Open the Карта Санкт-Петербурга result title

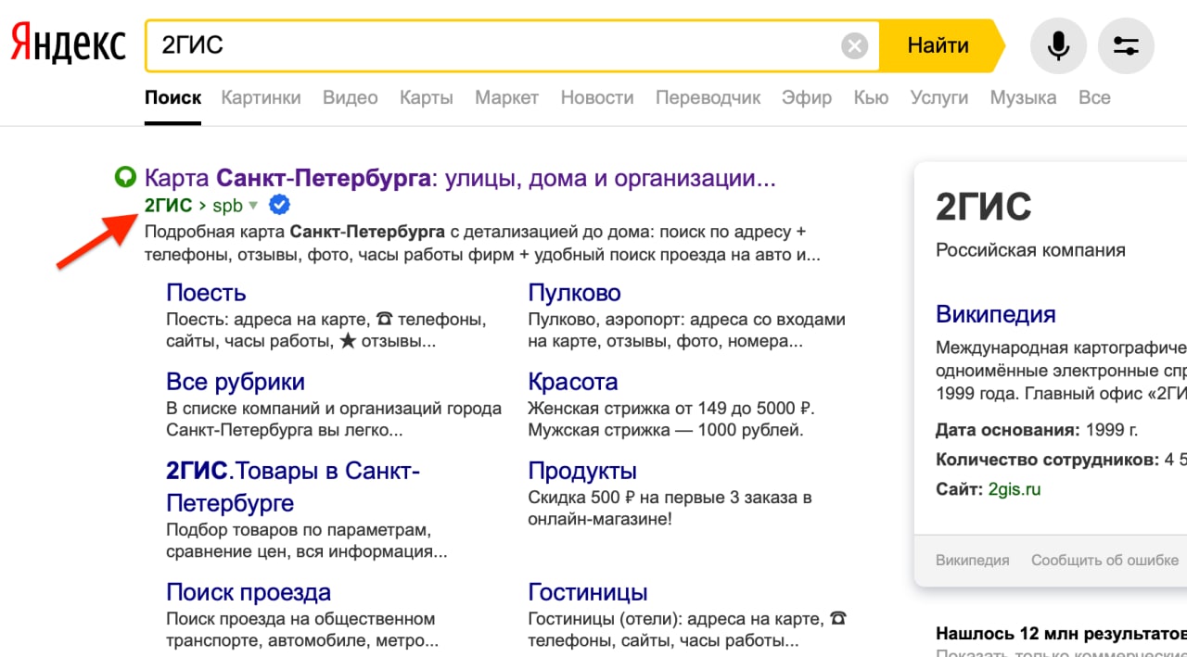460,177
